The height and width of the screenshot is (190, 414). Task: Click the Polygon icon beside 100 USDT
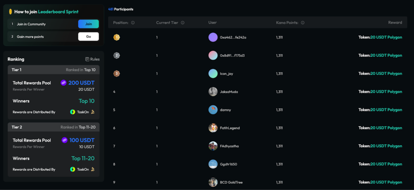[64, 140]
